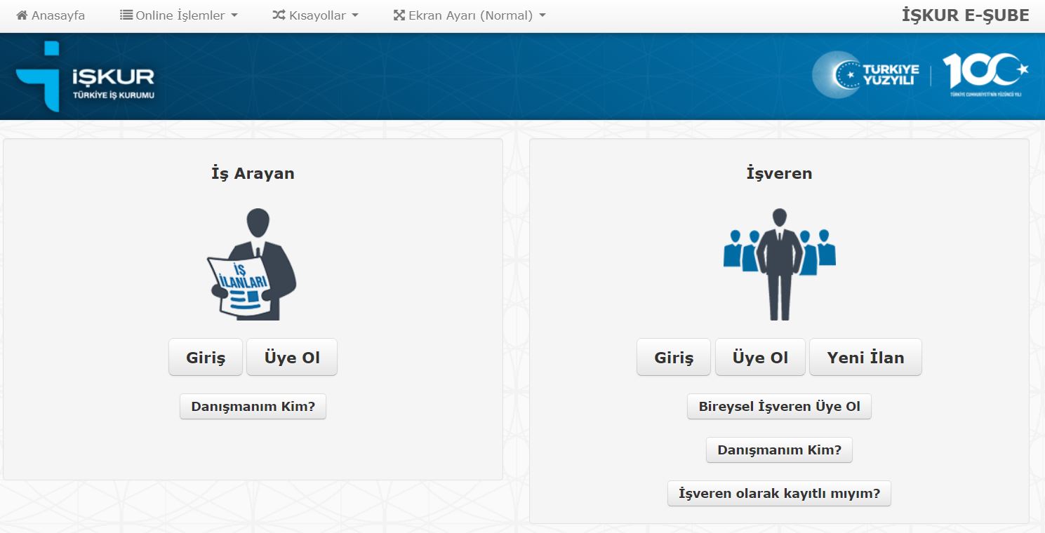The image size is (1045, 533).
Task: Click the shuffle icon beside Kısayollar
Action: point(279,15)
